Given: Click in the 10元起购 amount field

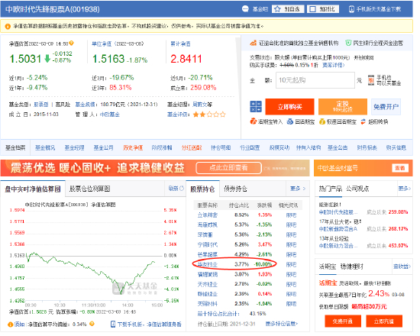Looking at the screenshot, I should click(x=315, y=80).
